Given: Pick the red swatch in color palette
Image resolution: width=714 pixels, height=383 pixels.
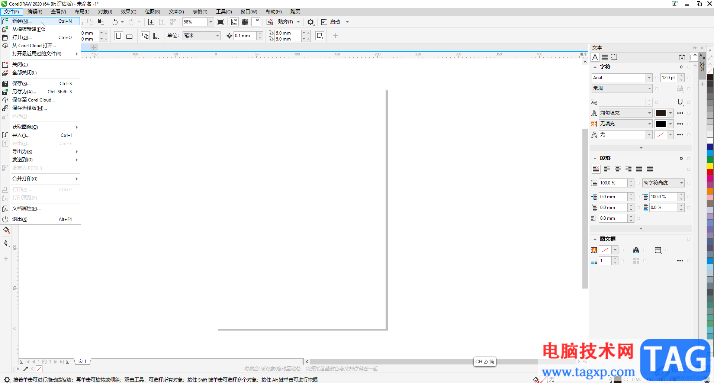Looking at the screenshot, I should [x=710, y=172].
